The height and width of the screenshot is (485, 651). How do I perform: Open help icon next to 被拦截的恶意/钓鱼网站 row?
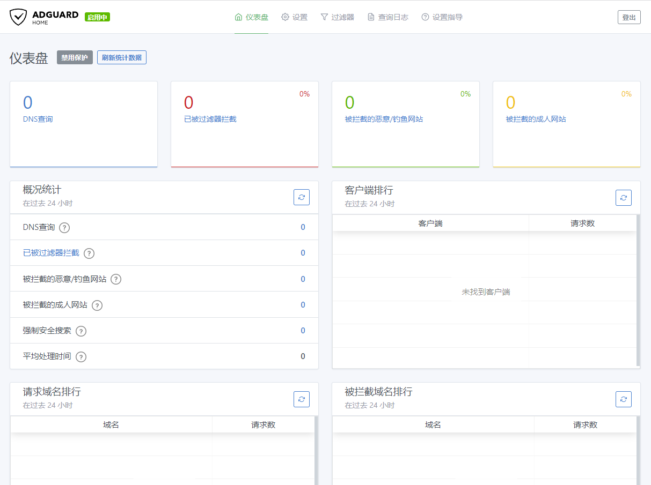116,279
